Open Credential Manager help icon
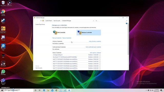Screen dimensions: 164x92 (x=127, y=24)
